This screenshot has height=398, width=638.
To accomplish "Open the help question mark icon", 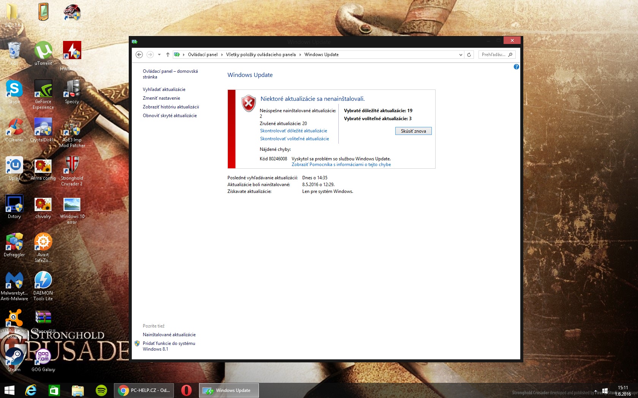I will tap(516, 67).
